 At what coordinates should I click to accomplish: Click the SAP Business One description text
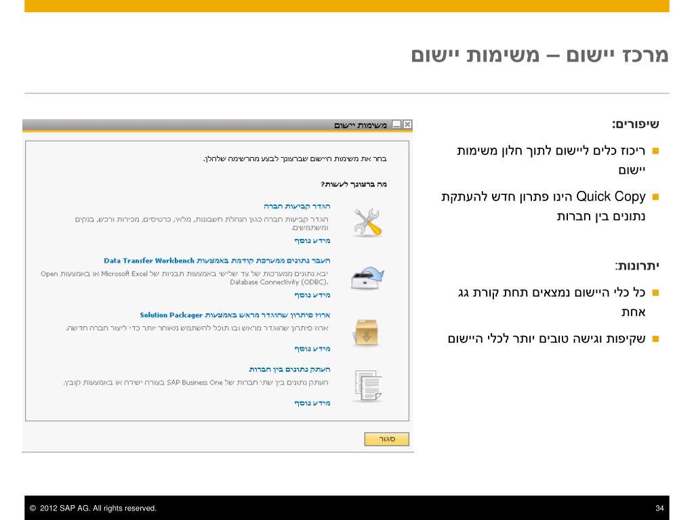click(196, 383)
